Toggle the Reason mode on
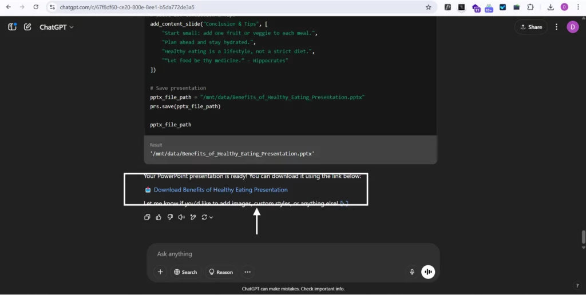The height and width of the screenshot is (295, 586). coord(221,272)
